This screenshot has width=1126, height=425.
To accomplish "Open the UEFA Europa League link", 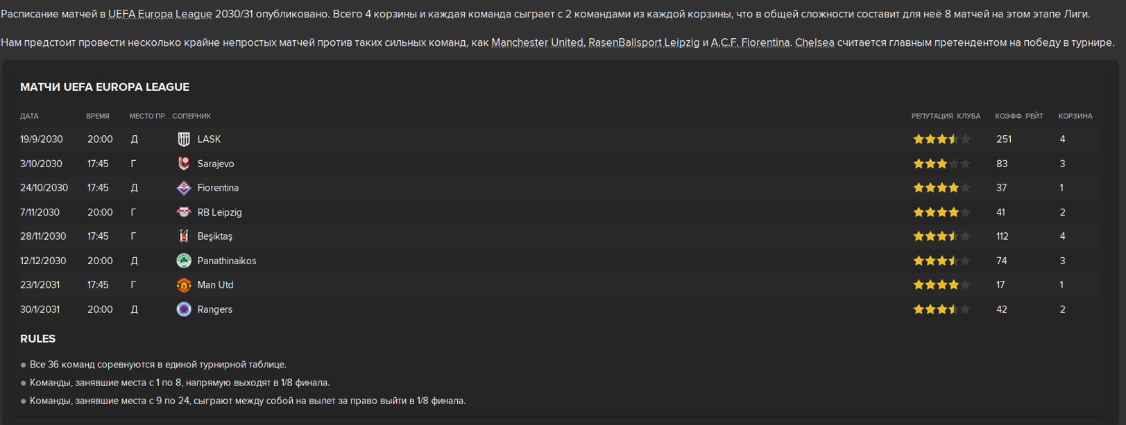I will point(160,14).
